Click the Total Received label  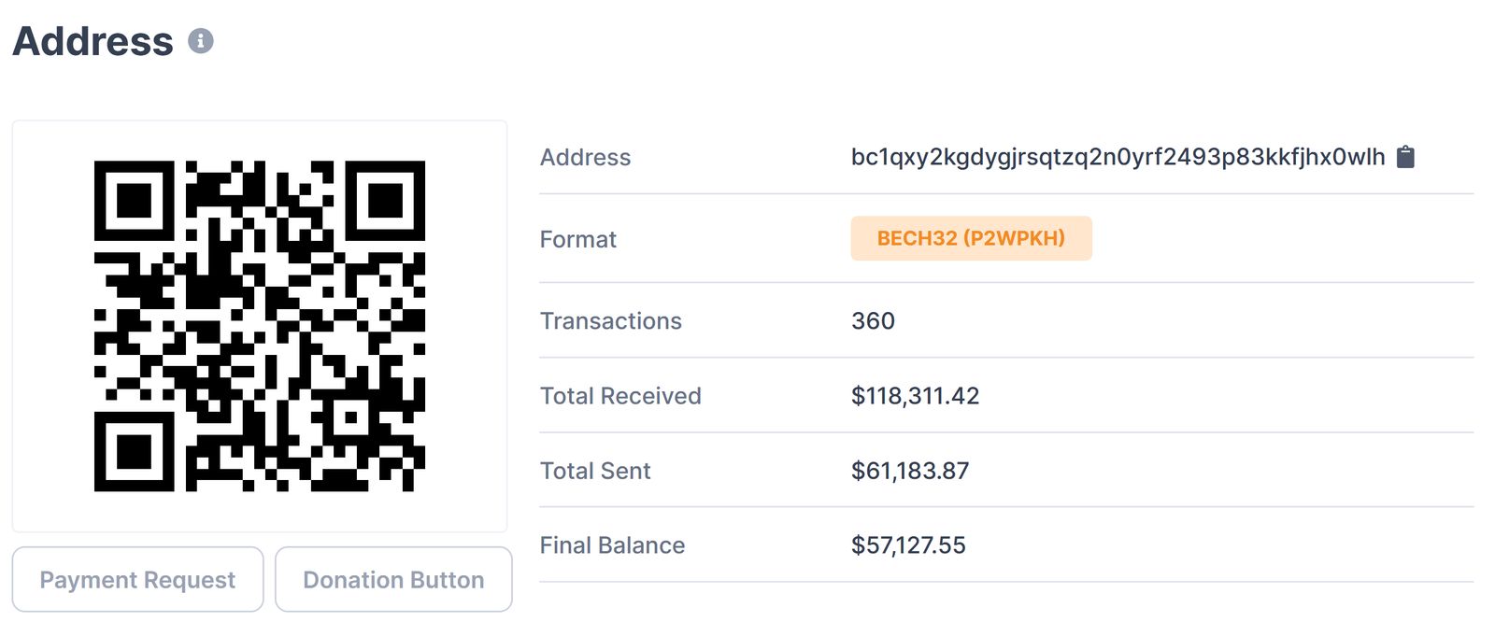620,396
